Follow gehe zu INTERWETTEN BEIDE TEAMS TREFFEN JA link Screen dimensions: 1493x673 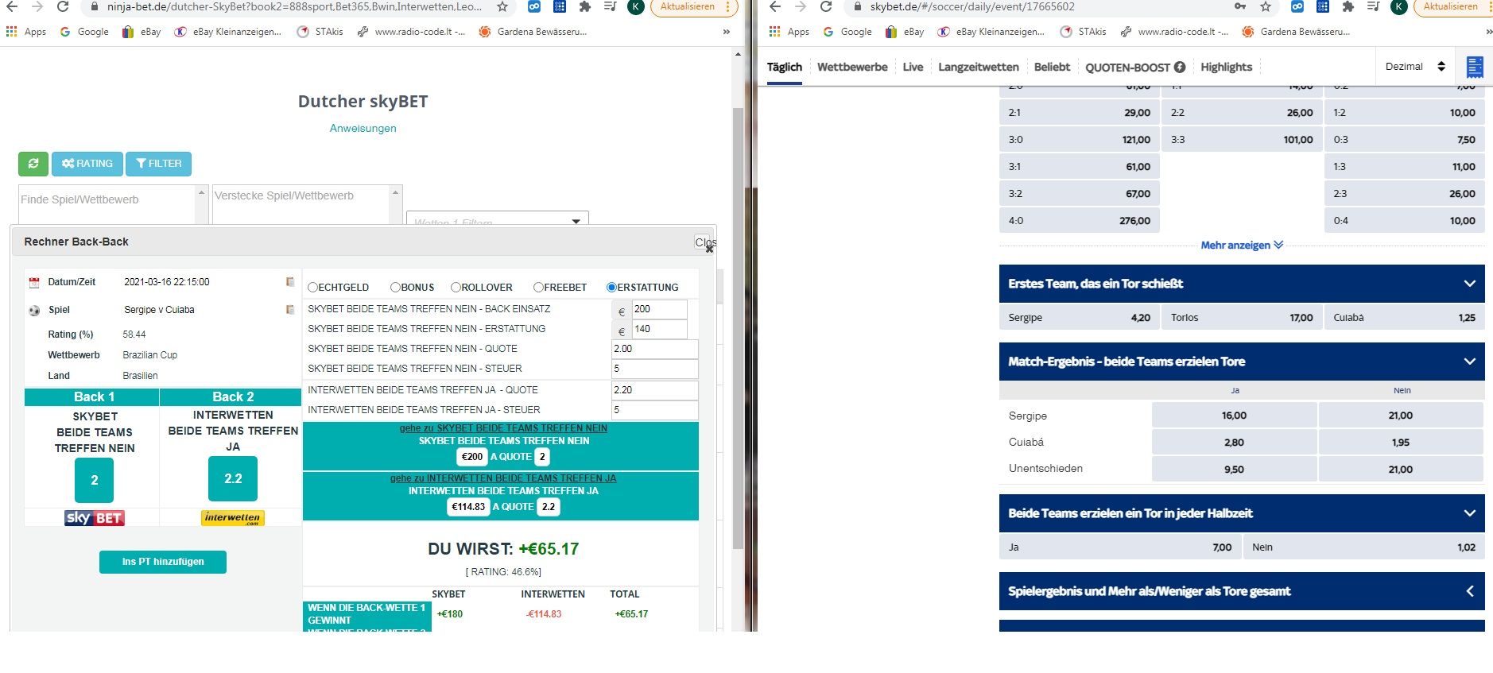503,478
